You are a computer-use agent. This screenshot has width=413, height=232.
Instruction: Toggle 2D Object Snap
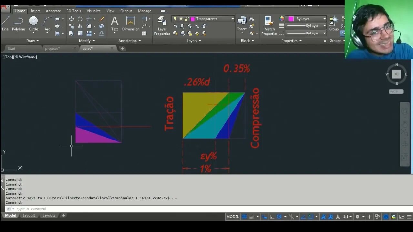tap(311, 217)
